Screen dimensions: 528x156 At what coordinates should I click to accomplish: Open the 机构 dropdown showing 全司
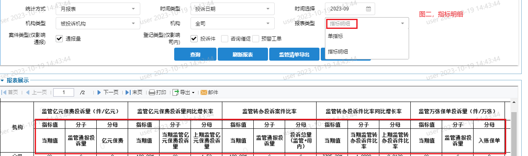pos(232,23)
